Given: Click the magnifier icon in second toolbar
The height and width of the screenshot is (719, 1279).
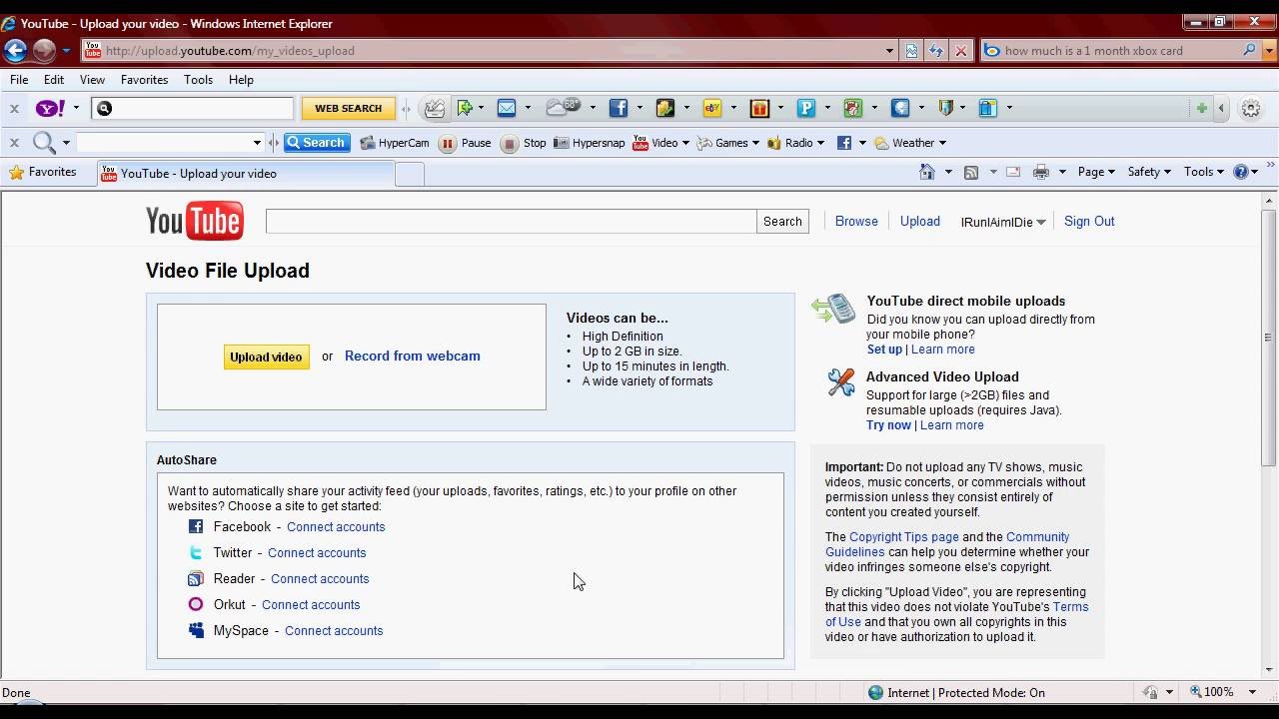Looking at the screenshot, I should tap(44, 143).
